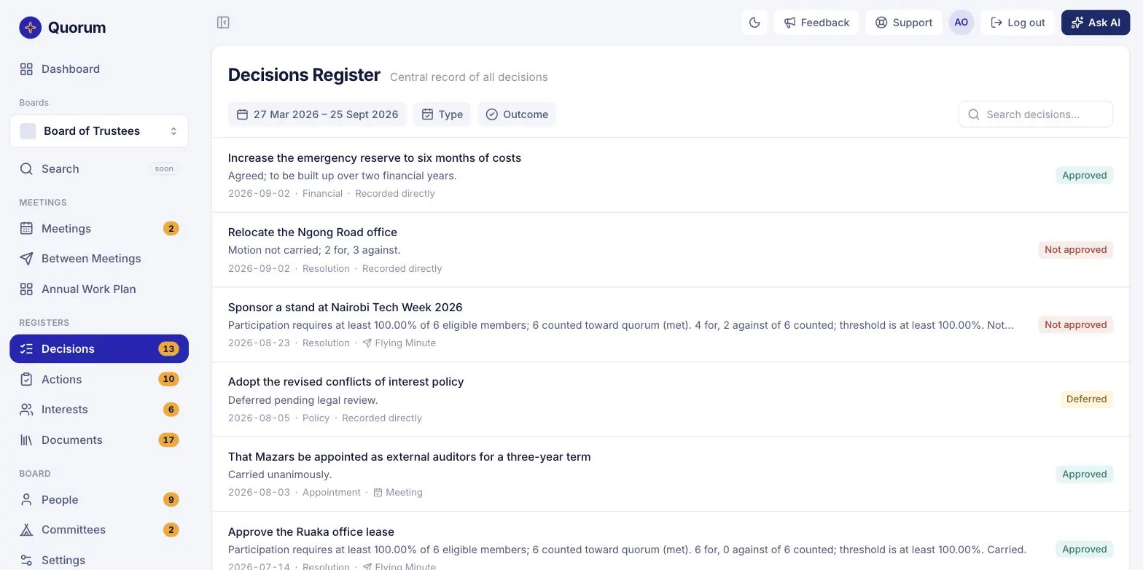Click the Decisions checklist icon
The height and width of the screenshot is (570, 1143).
click(26, 349)
